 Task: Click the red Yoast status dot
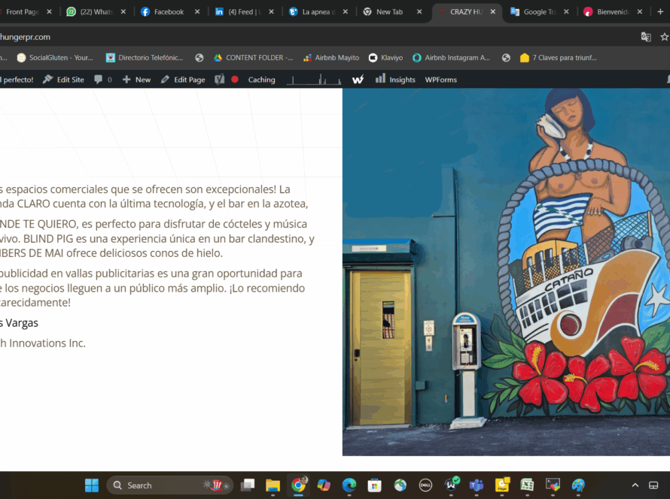tap(235, 80)
